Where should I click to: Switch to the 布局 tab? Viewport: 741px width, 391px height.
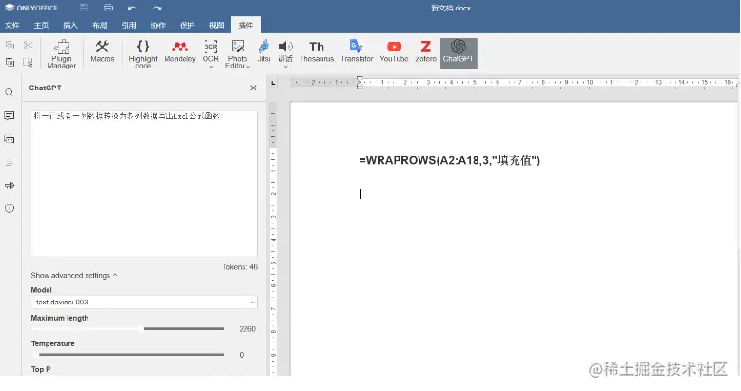click(x=100, y=25)
